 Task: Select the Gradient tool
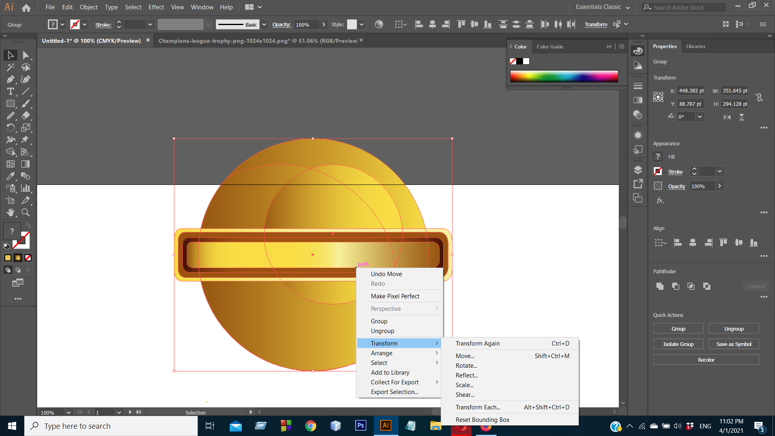(x=25, y=164)
